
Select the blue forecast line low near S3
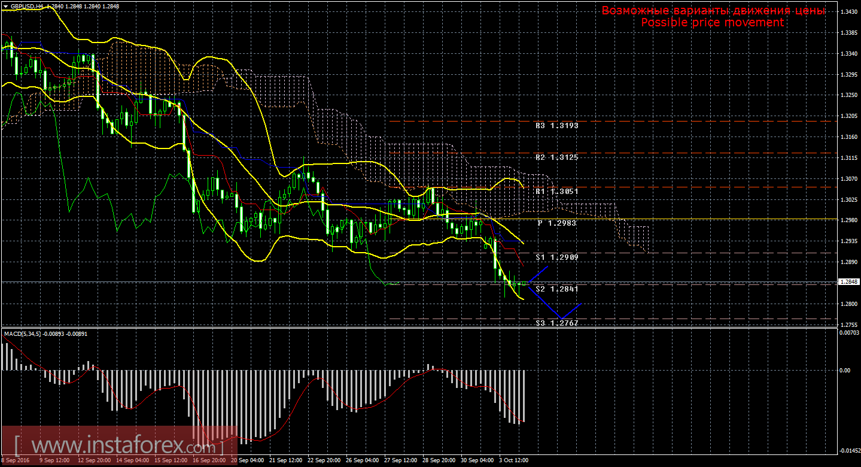561,318
